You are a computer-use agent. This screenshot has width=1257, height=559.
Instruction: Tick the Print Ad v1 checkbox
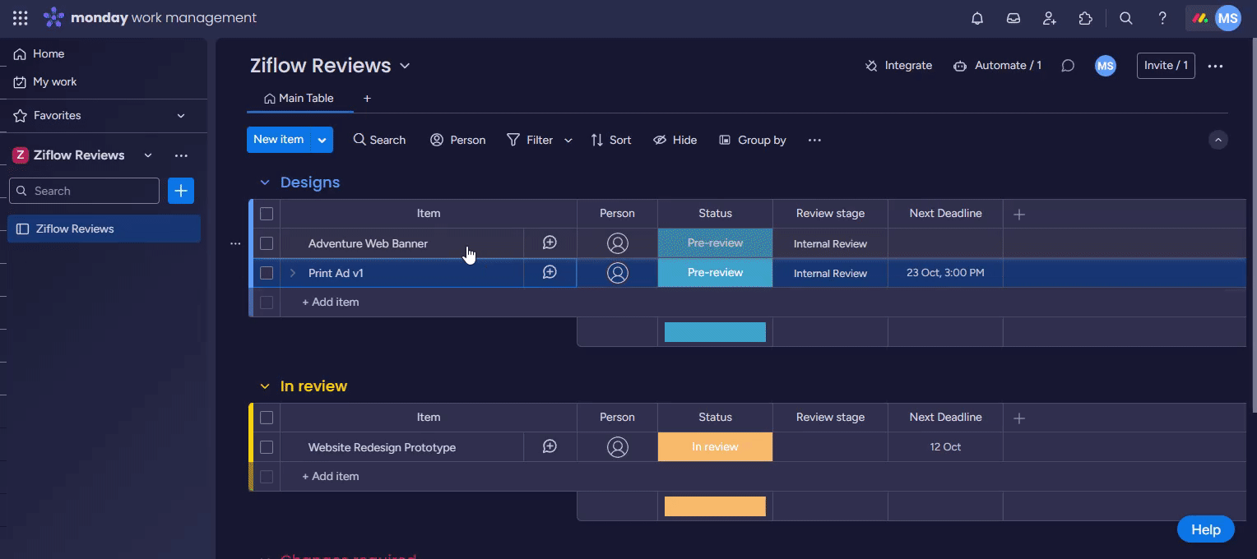(267, 273)
